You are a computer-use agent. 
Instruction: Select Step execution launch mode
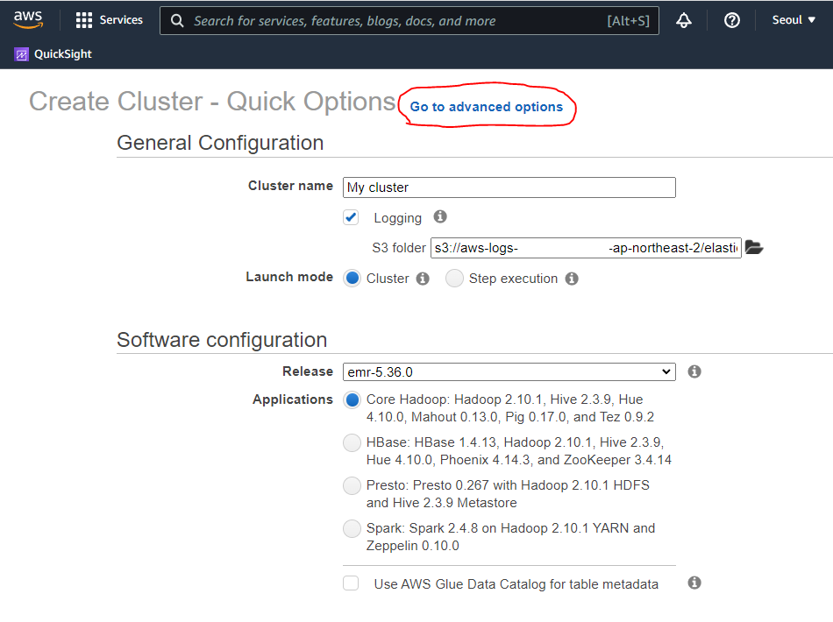(x=454, y=278)
